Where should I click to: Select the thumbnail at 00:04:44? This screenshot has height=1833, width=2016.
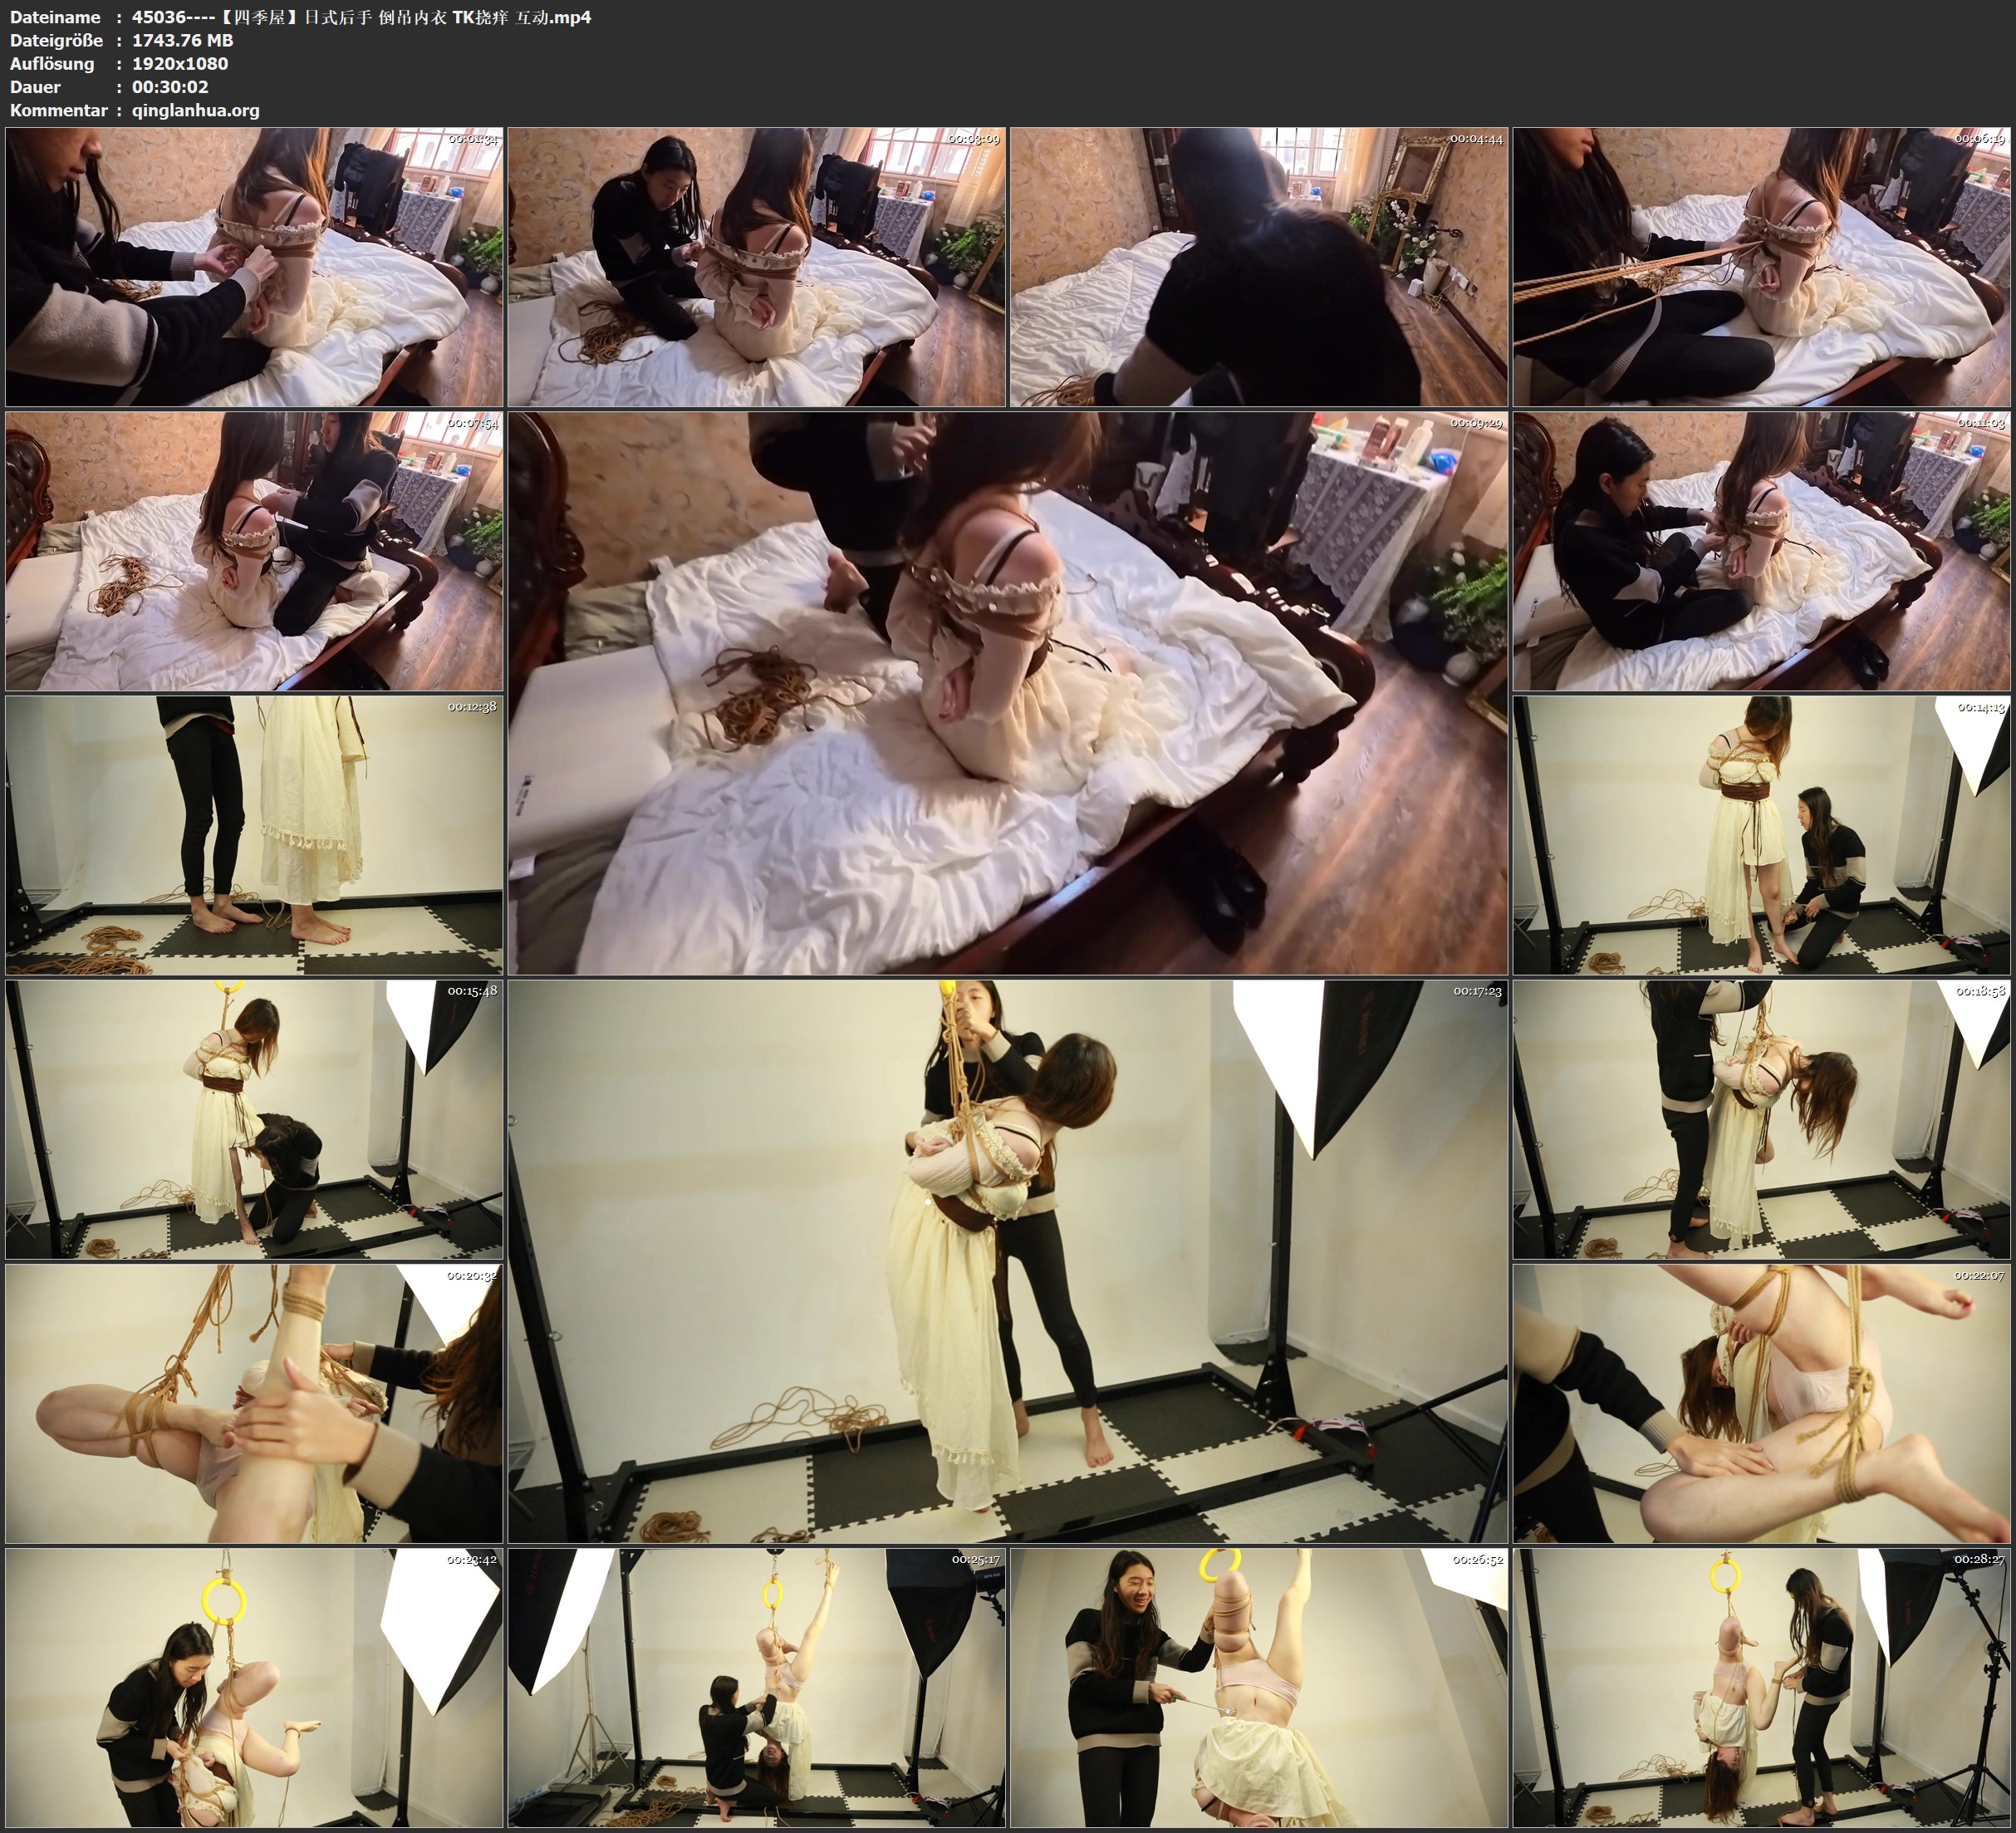coord(1258,266)
